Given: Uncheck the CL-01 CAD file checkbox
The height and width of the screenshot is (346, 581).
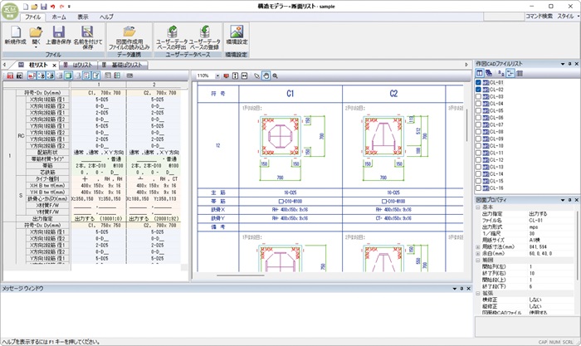Looking at the screenshot, I should click(x=479, y=84).
